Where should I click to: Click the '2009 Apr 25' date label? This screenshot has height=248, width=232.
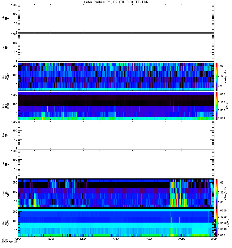tap(10, 242)
